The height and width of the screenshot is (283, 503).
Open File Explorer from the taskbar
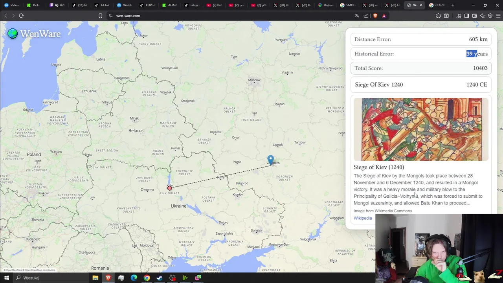95,278
